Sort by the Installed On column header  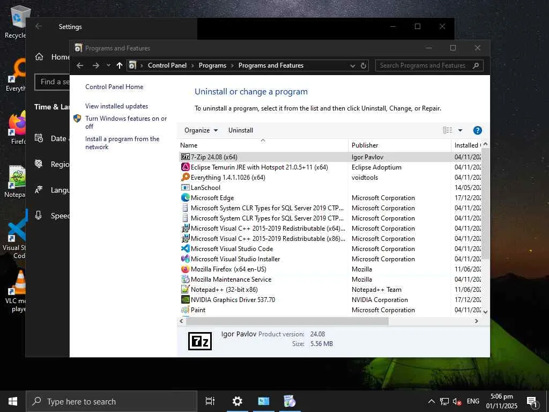point(468,145)
